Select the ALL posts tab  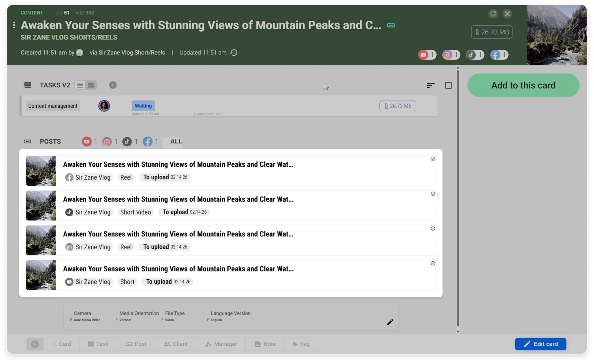point(176,141)
